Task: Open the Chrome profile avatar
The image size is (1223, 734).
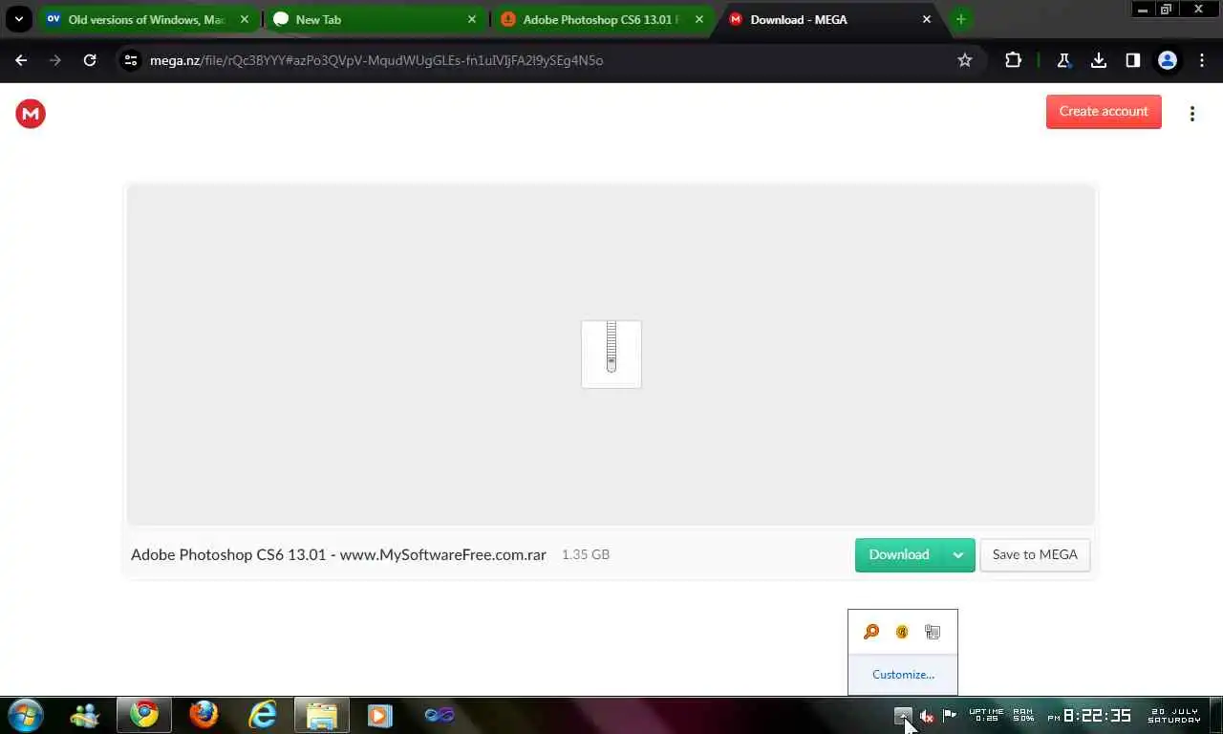Action: (1168, 60)
